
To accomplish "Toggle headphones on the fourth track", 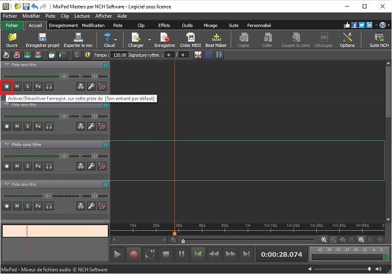I will (x=49, y=206).
